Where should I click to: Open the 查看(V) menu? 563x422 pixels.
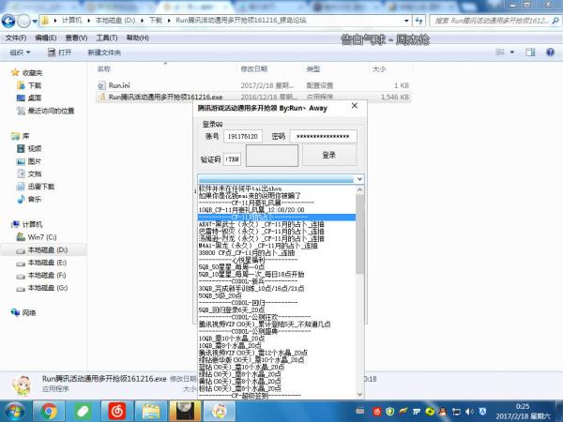77,38
